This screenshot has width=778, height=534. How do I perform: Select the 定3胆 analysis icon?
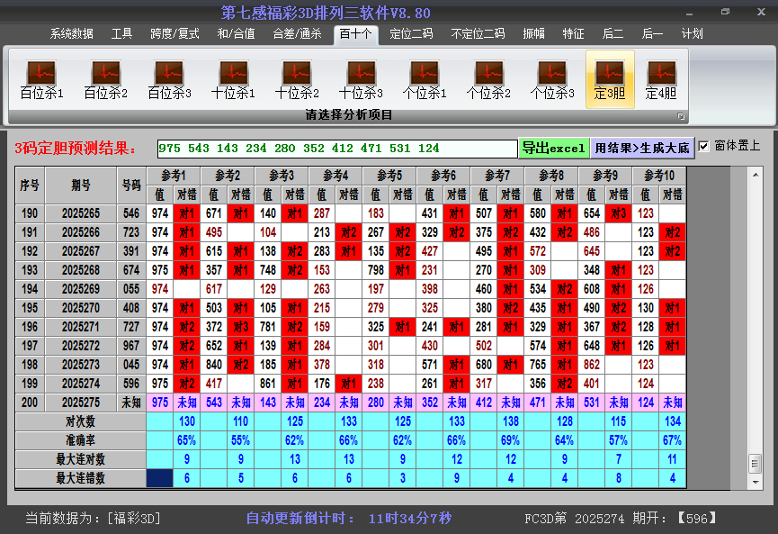pos(610,79)
